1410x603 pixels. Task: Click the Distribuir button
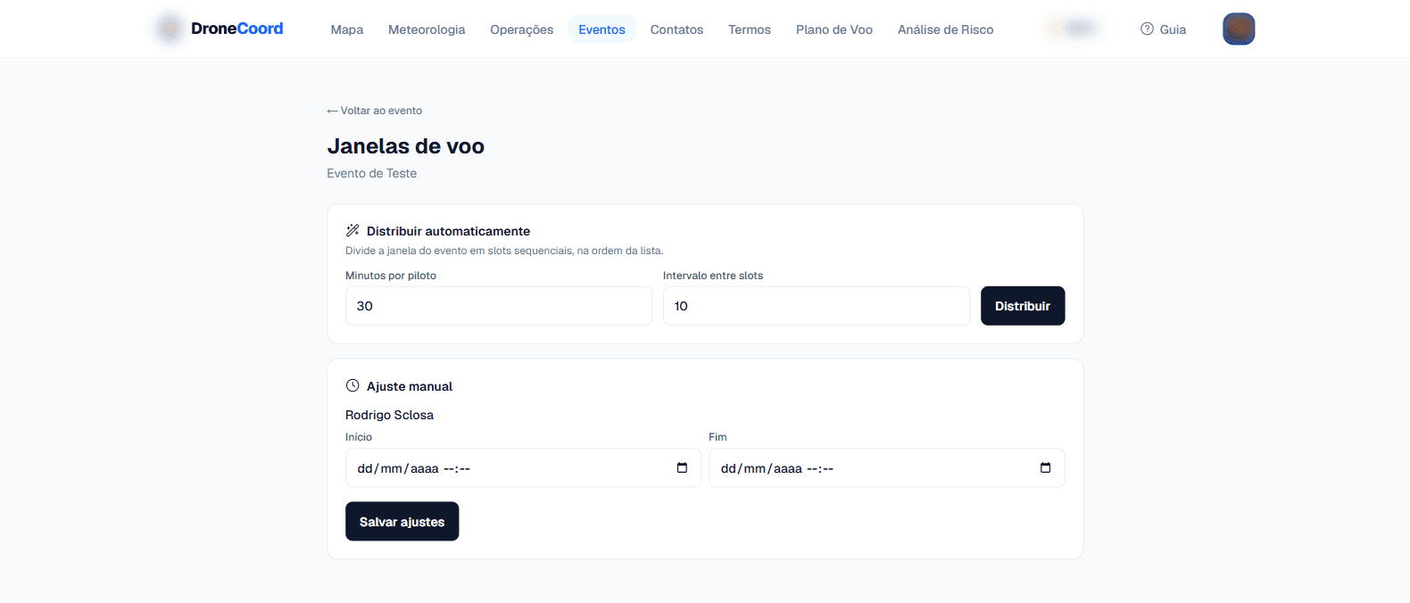[x=1023, y=306]
